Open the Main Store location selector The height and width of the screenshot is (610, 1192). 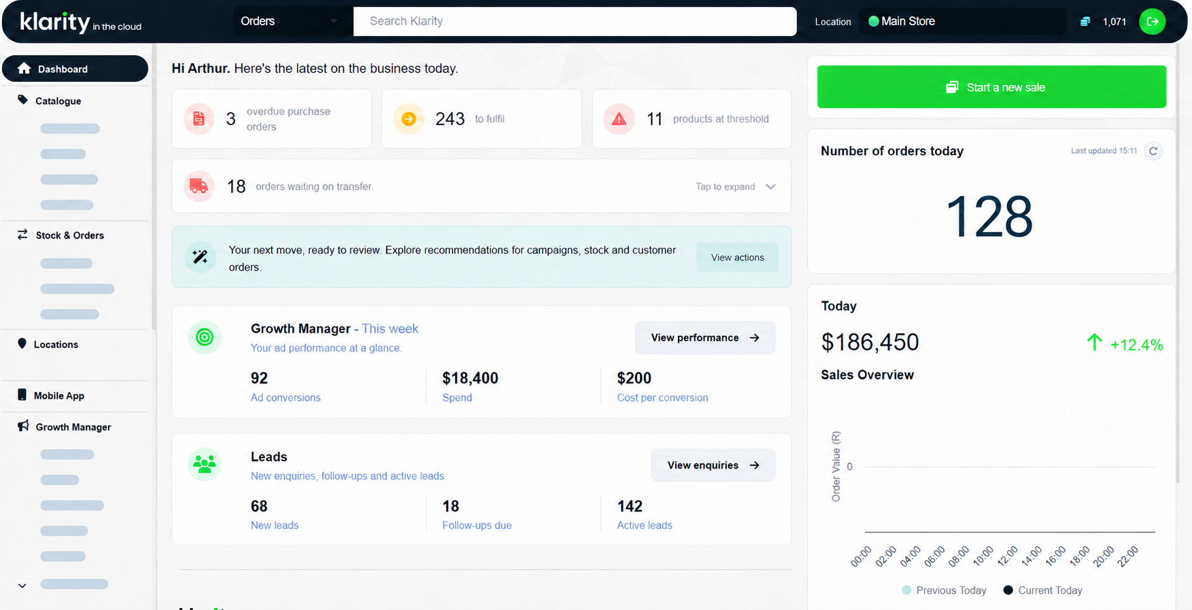point(962,21)
